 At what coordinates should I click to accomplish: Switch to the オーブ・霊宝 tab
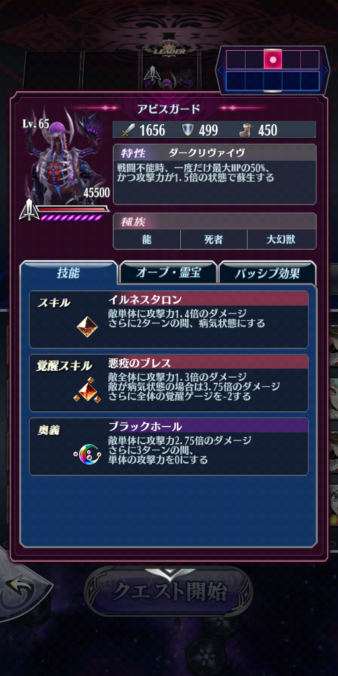point(168,273)
